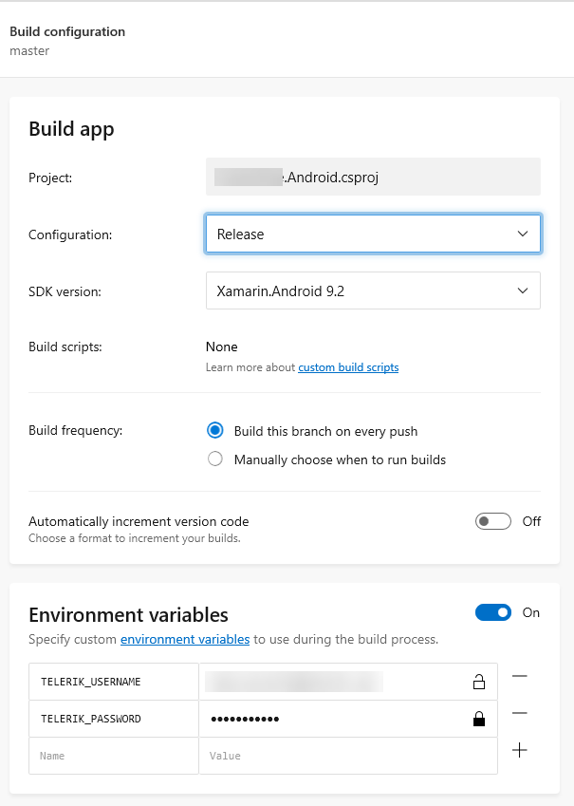Viewport: 574px width, 806px height.
Task: Choose "Manually choose when to run builds"
Action: (215, 459)
